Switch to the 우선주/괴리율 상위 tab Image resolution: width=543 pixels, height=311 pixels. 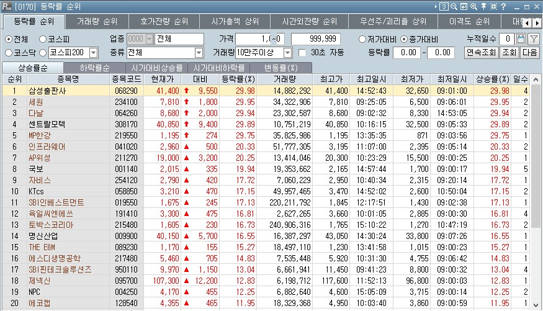pos(393,22)
